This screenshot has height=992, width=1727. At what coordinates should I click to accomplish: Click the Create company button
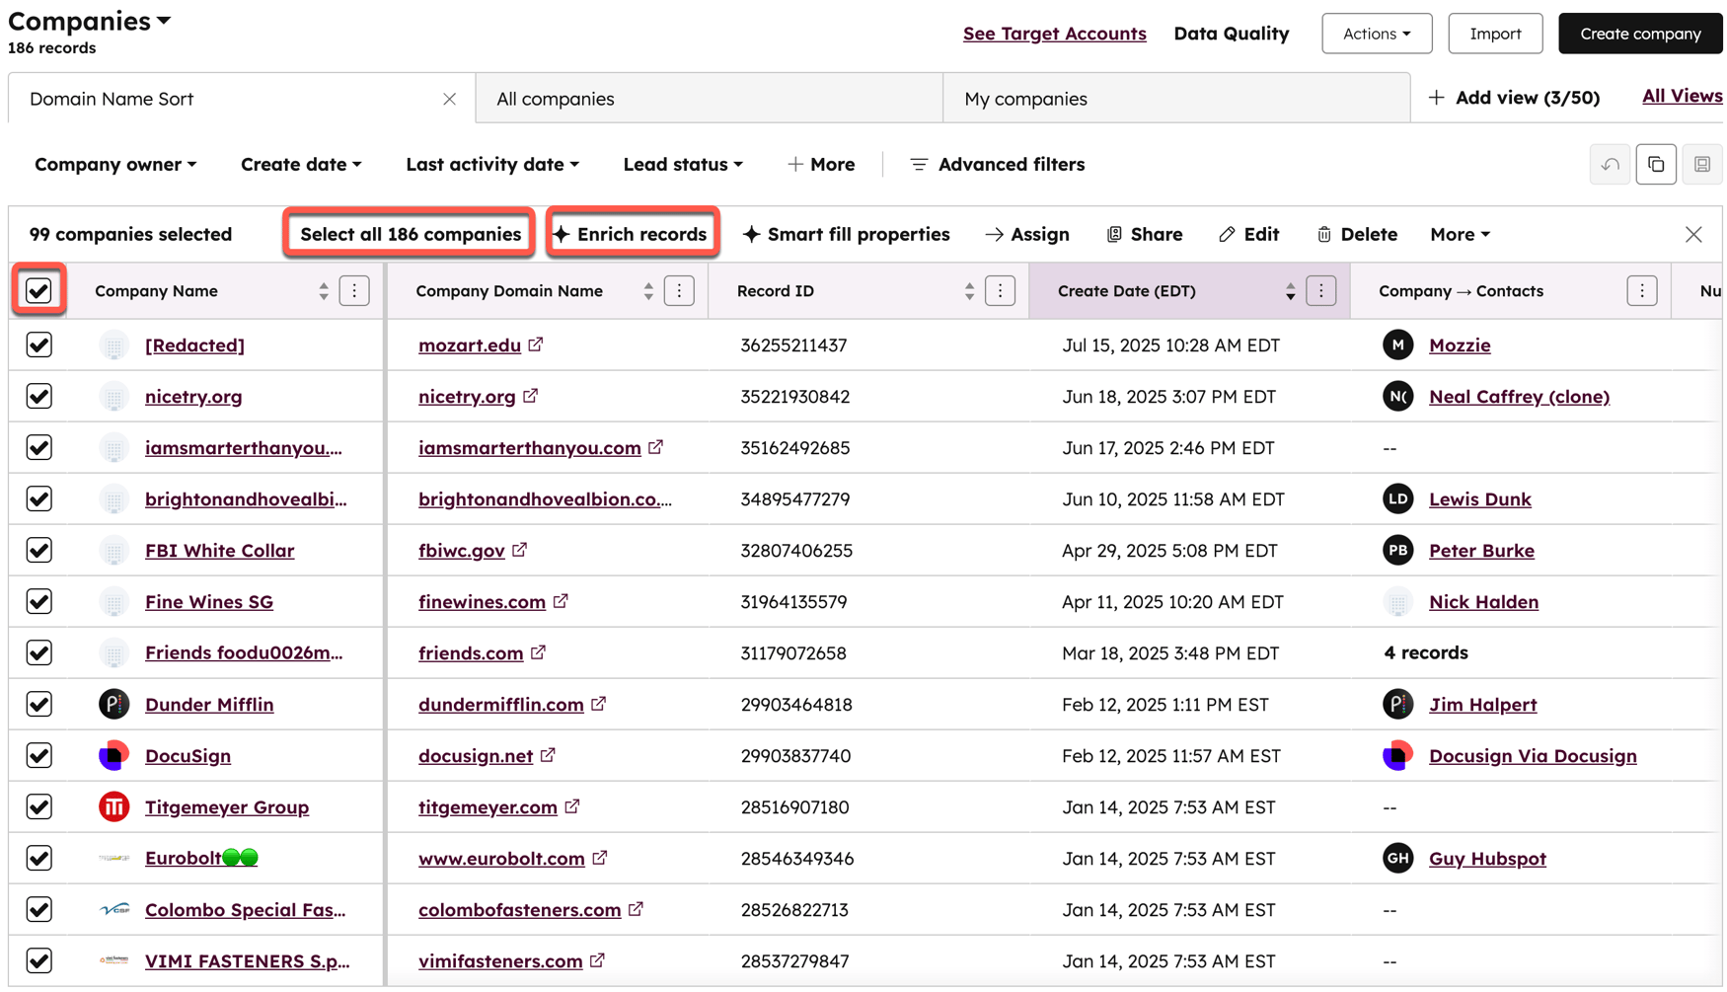[x=1639, y=33]
